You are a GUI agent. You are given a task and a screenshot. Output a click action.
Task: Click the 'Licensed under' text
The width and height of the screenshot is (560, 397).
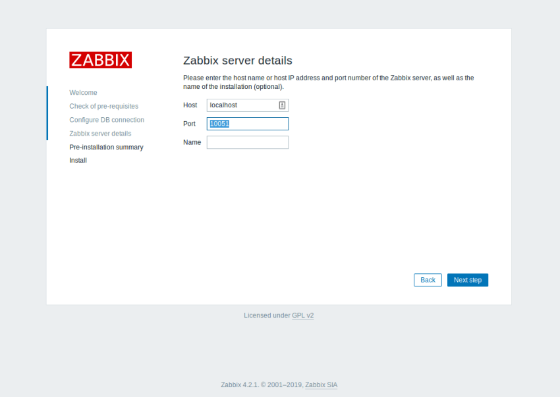[x=267, y=315]
